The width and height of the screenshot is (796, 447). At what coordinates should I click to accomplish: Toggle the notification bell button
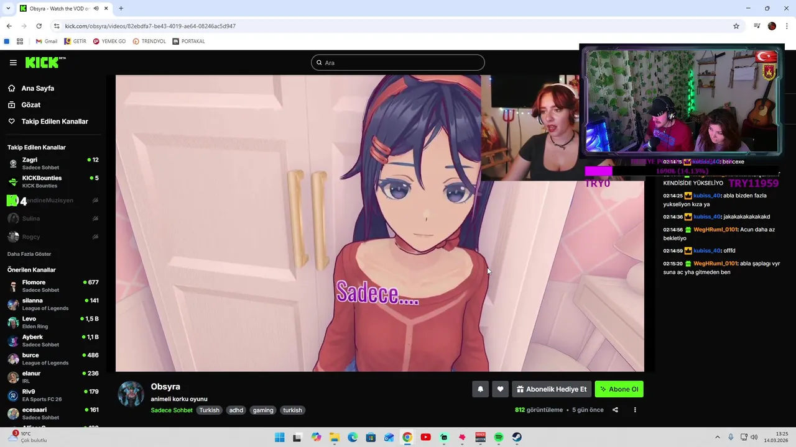[480, 389]
